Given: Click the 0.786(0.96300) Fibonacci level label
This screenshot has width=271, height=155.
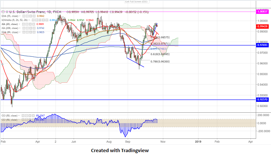Looking at the screenshot, I should pyautogui.click(x=160, y=61).
